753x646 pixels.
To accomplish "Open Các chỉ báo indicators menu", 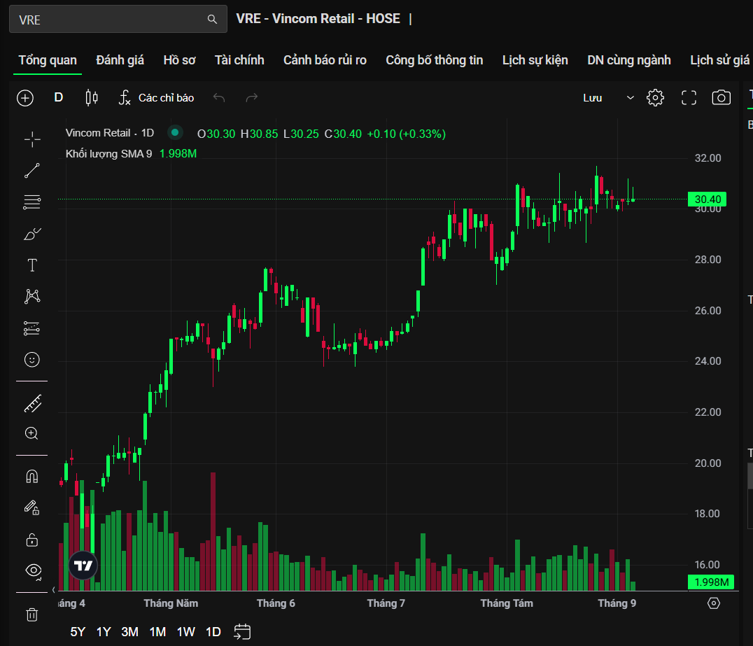I will [157, 98].
